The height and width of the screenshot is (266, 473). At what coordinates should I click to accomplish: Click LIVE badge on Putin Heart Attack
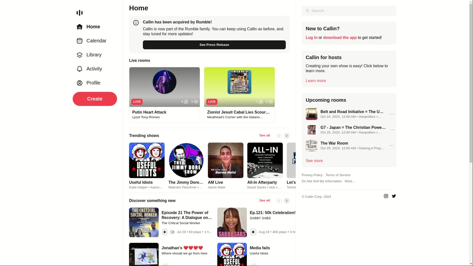point(137,102)
